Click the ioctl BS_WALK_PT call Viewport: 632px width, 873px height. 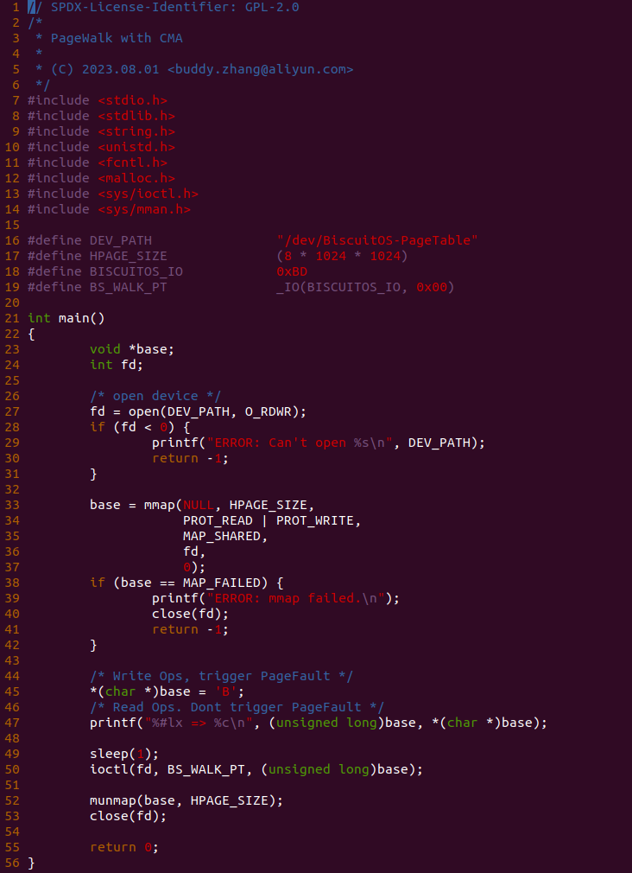click(x=256, y=769)
